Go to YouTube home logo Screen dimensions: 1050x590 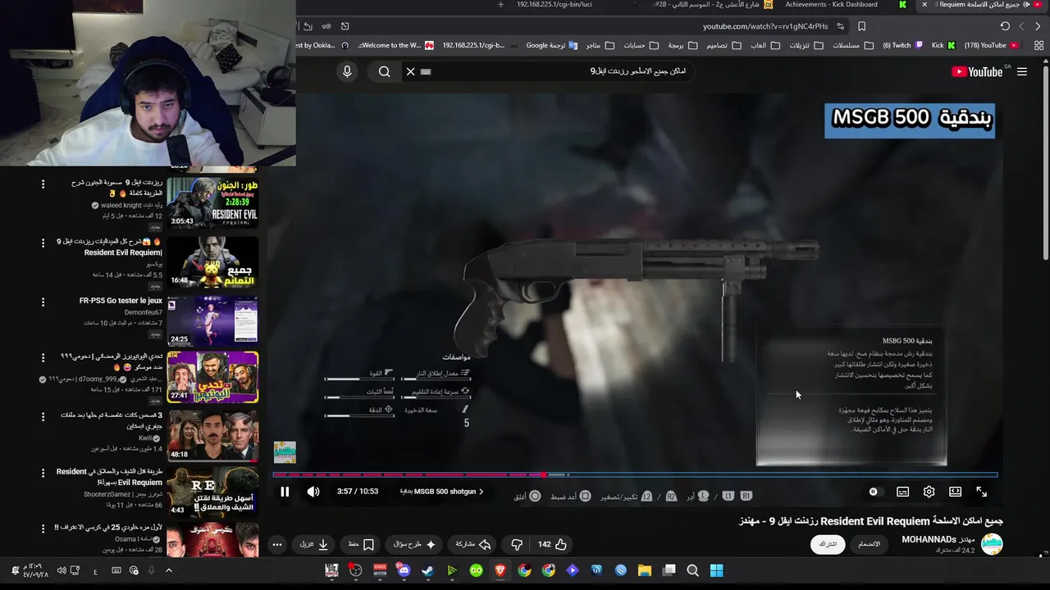[x=977, y=71]
